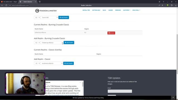The width and height of the screenshot is (178, 100).
Task: Click the Gehennas-Alliance realm name
Action: point(40,32)
